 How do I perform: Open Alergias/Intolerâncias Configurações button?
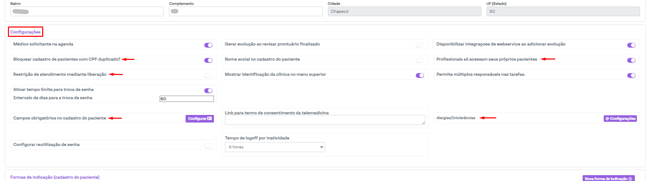click(x=620, y=118)
